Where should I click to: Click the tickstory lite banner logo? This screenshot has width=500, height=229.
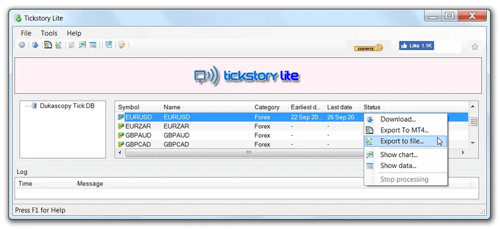coord(246,76)
